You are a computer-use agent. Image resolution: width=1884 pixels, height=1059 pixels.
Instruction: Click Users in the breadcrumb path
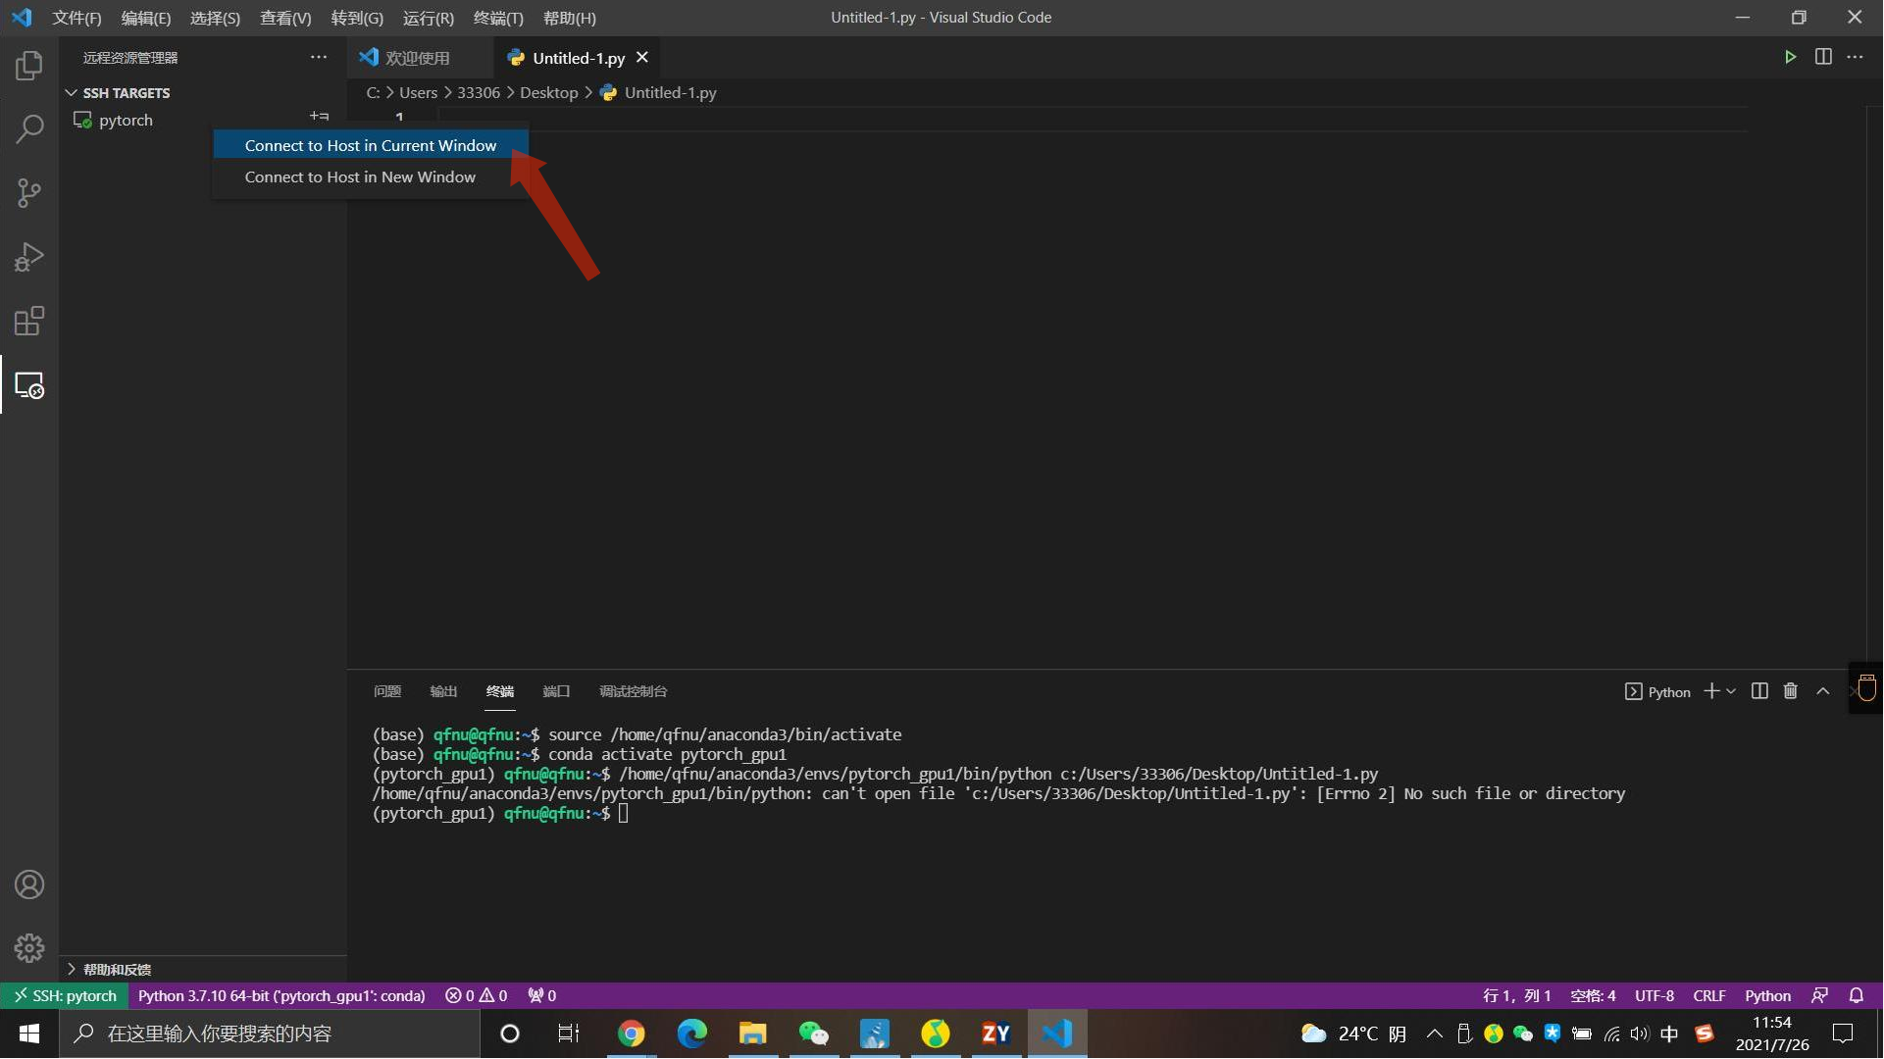[x=418, y=92]
